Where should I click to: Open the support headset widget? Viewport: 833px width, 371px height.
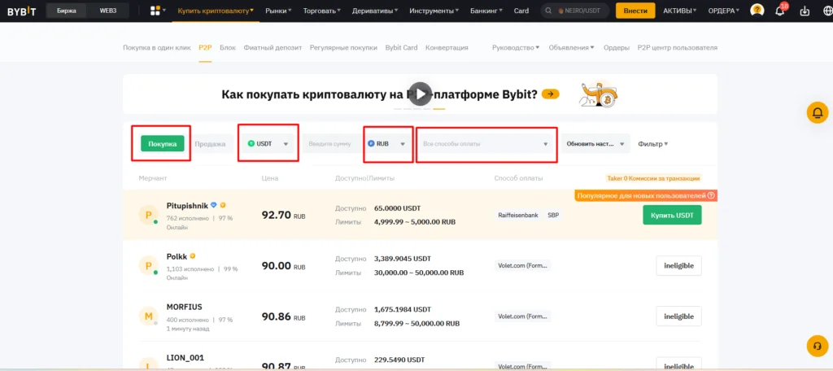coord(817,345)
